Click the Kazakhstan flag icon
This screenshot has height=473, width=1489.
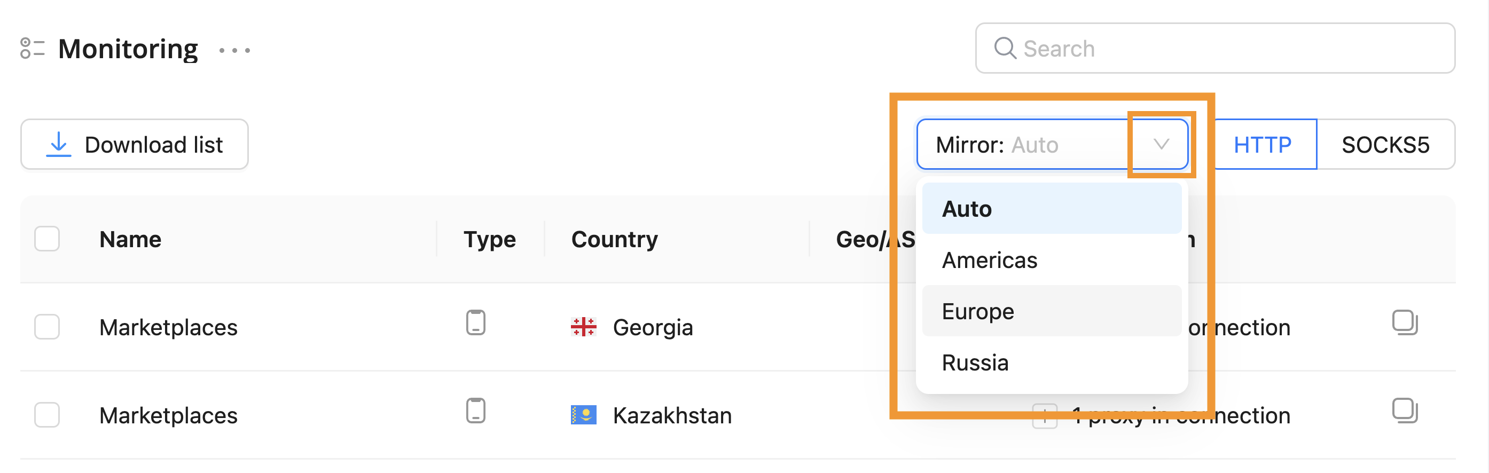(583, 415)
